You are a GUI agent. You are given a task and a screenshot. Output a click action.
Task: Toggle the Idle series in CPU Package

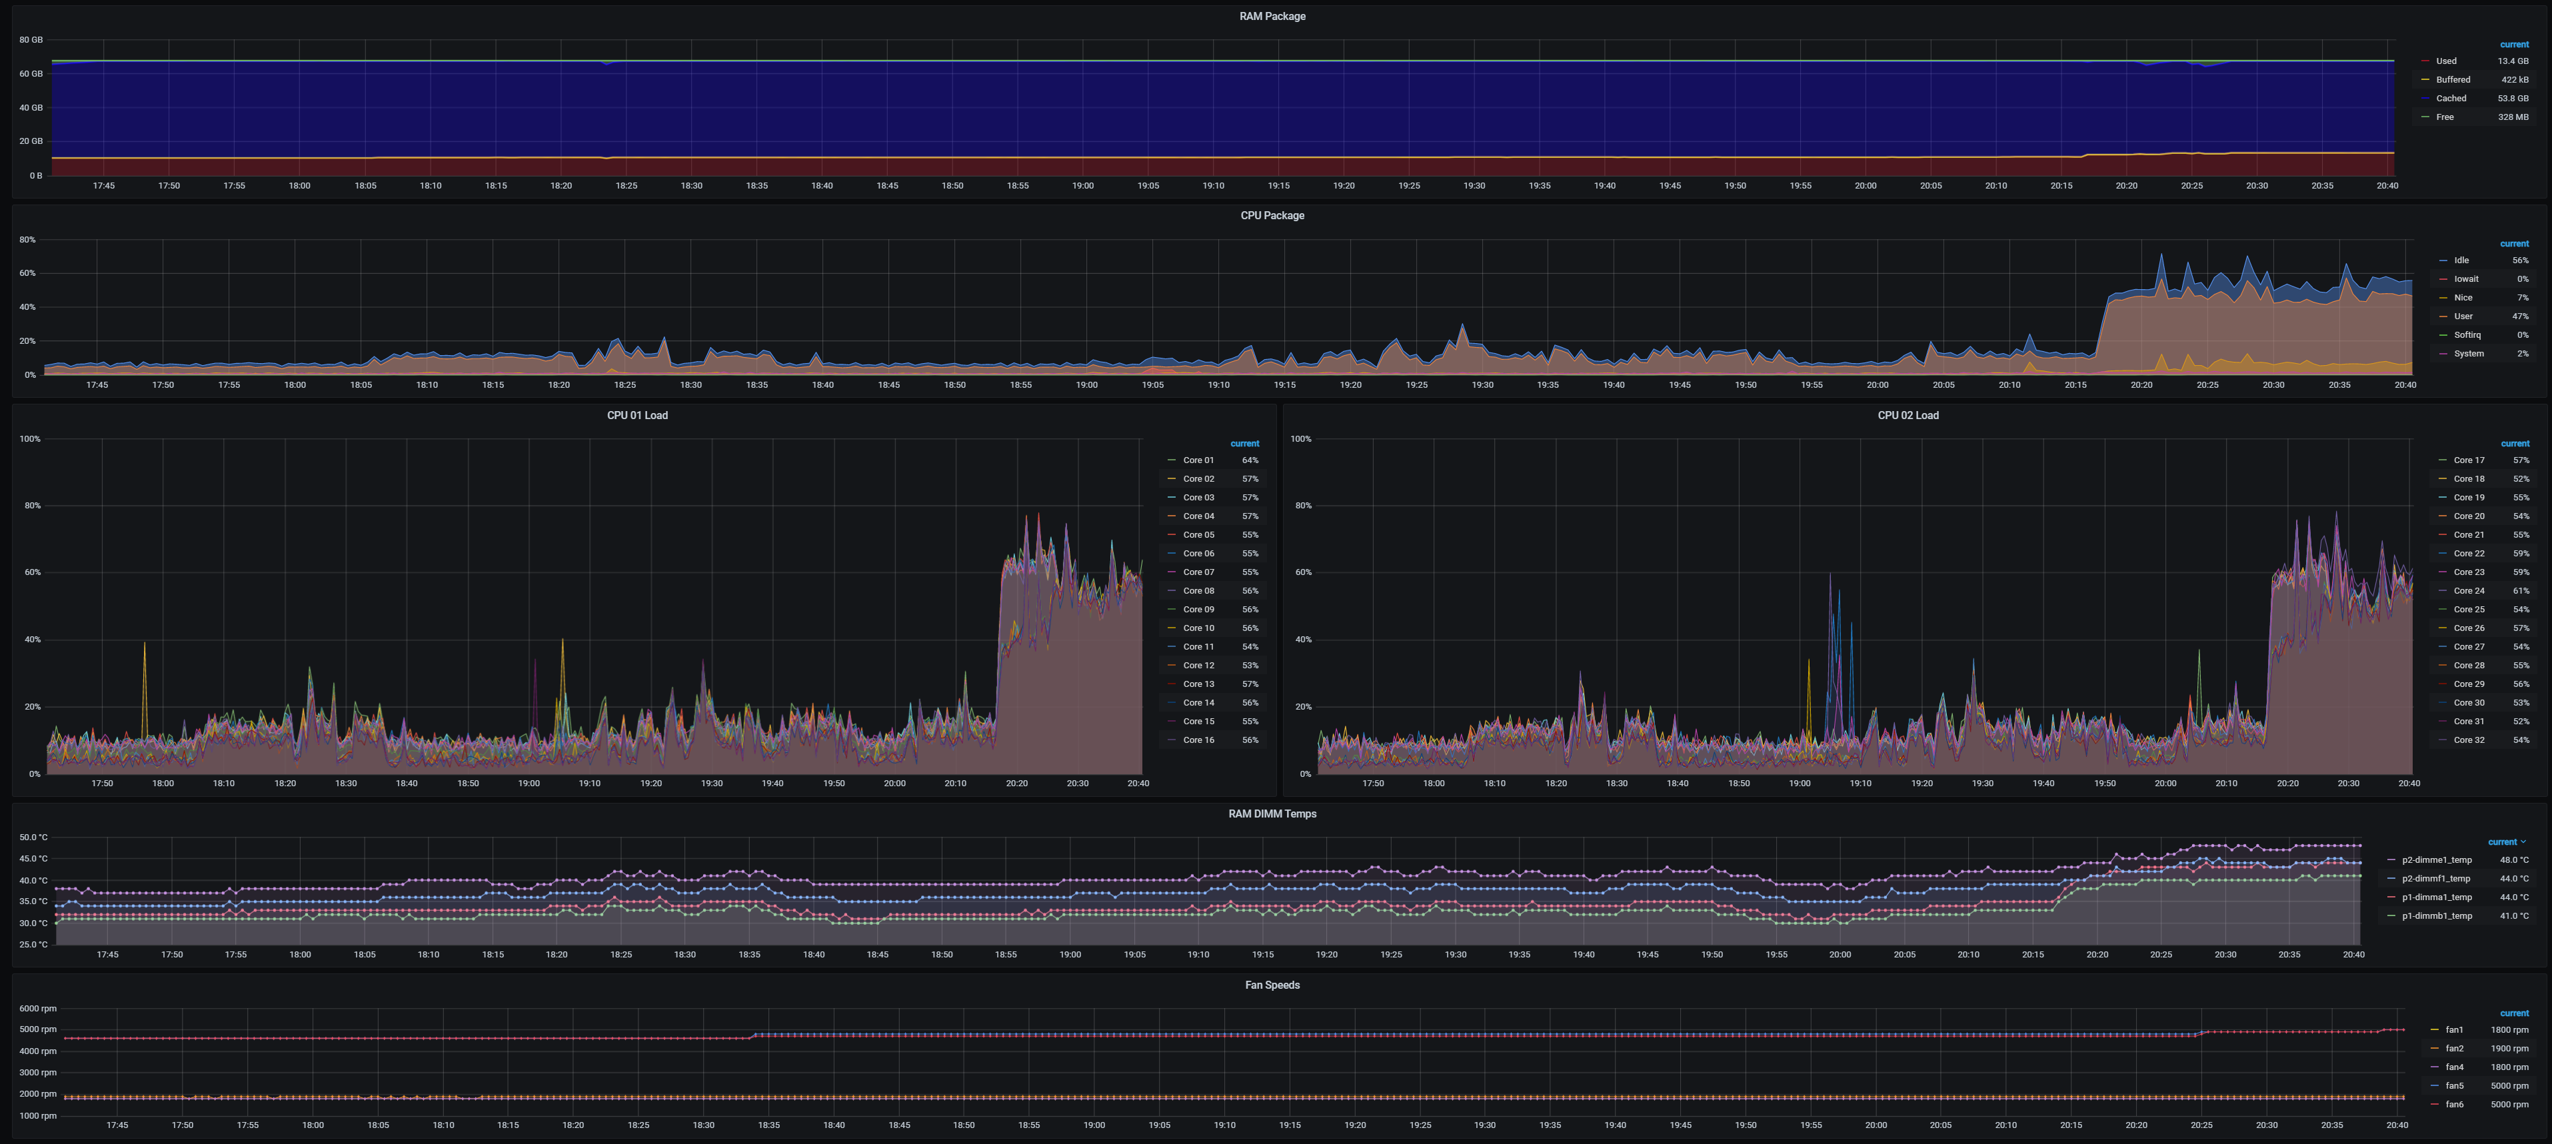coord(2461,261)
